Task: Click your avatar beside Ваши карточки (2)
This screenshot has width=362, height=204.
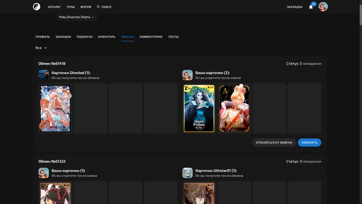Action: coord(187,75)
